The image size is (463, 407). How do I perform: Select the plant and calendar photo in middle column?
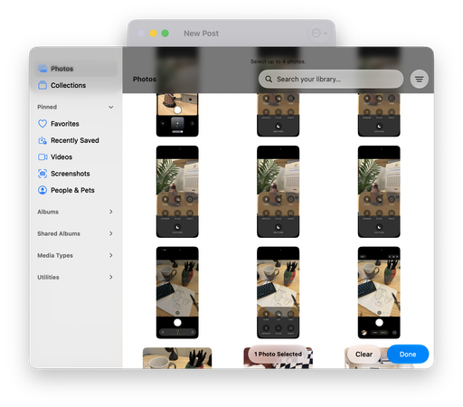(278, 192)
